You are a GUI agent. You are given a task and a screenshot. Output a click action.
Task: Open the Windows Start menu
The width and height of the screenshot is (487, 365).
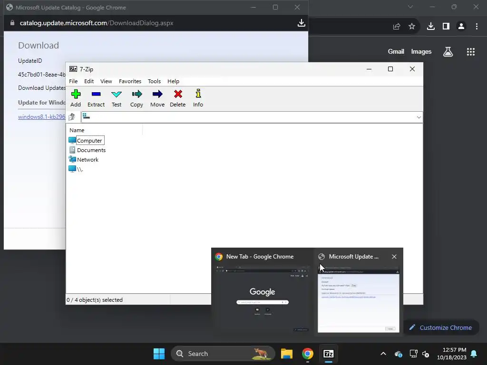click(x=159, y=354)
